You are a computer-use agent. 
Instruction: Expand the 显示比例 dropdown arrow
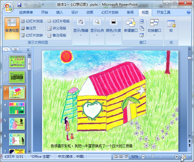97,35
